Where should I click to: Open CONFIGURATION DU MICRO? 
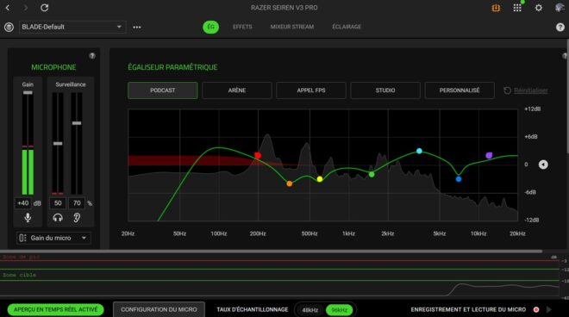(x=159, y=309)
